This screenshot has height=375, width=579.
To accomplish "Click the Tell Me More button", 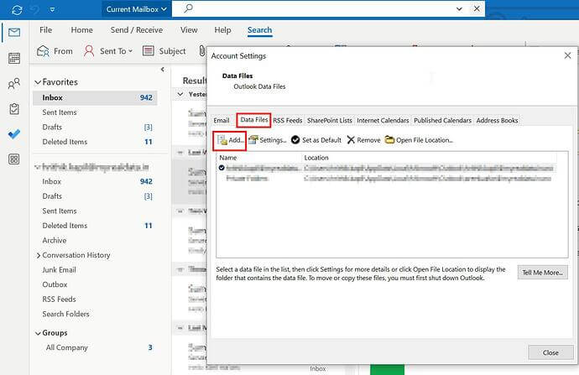I will coord(543,272).
